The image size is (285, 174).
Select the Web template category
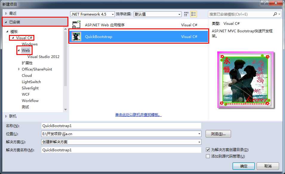[x=26, y=50]
